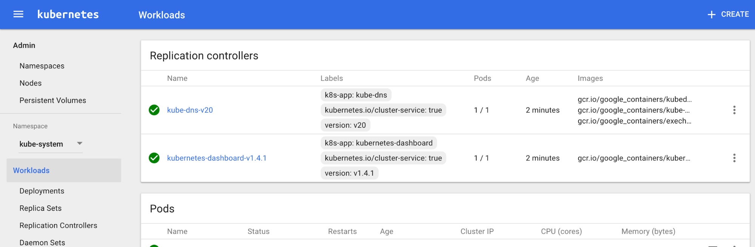Click the k8s-app: kube-dns label chip
Viewport: 755px width, 247px height.
pyautogui.click(x=356, y=95)
